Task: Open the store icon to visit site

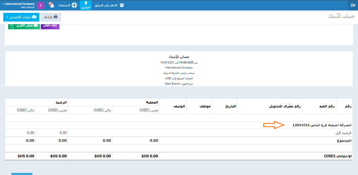Action: coord(122,5)
